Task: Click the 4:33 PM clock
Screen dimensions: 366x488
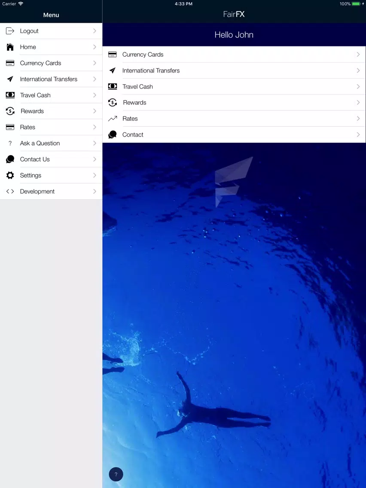Action: [x=183, y=4]
